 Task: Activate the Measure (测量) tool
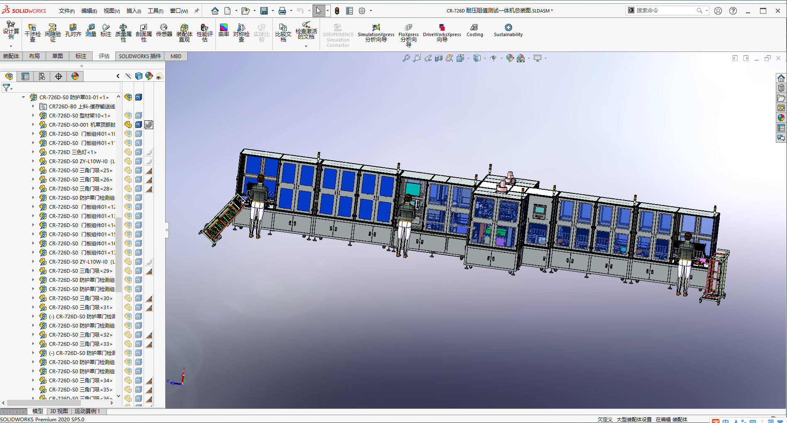[91, 30]
